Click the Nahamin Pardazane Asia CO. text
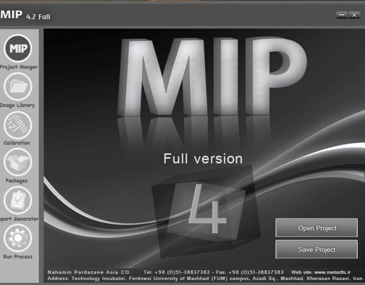 90,272
